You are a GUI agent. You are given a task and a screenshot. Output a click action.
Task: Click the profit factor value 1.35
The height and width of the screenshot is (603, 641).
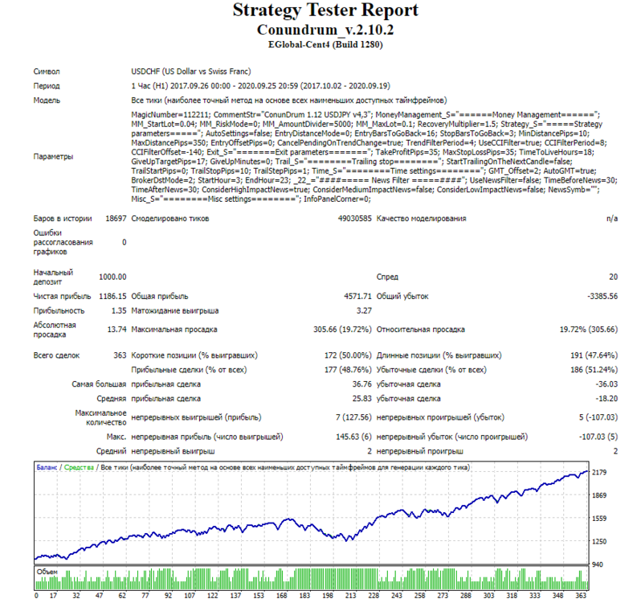pyautogui.click(x=119, y=311)
